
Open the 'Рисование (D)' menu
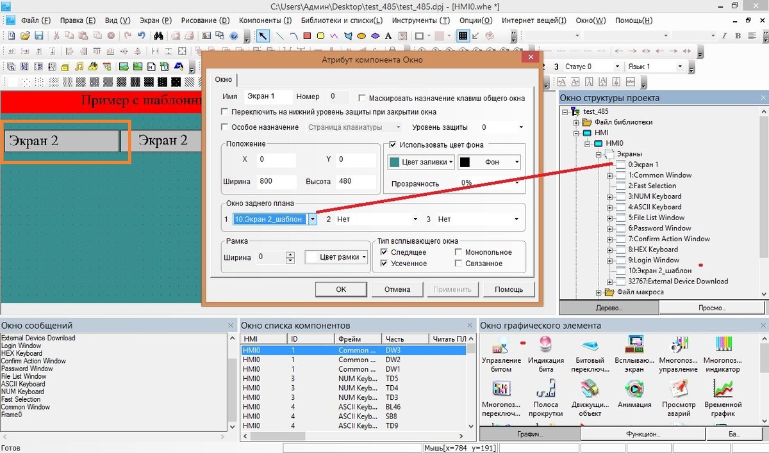(205, 20)
